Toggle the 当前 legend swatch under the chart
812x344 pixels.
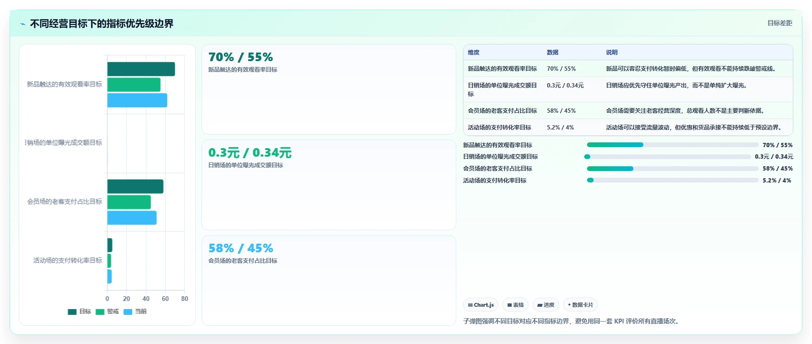(128, 312)
